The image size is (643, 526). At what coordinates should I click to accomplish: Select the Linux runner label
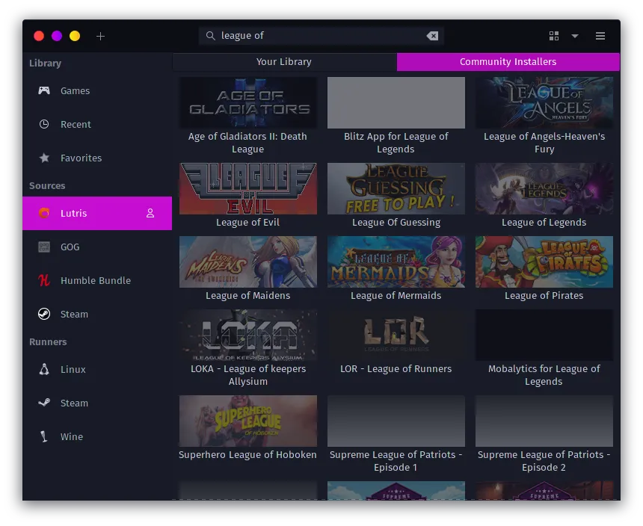coord(73,370)
